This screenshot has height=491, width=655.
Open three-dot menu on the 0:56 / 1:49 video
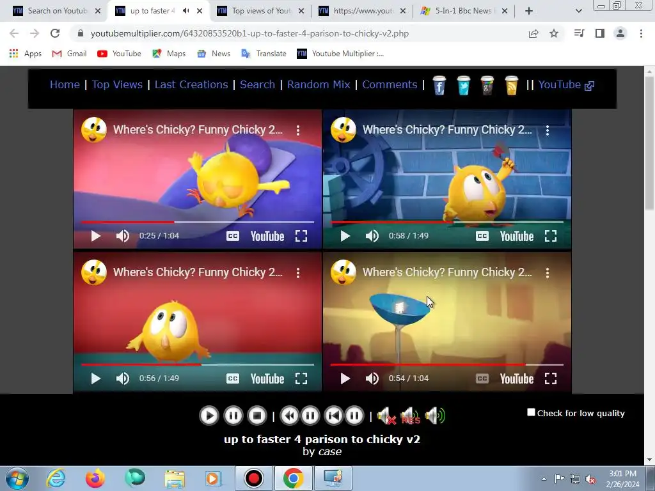(x=298, y=273)
